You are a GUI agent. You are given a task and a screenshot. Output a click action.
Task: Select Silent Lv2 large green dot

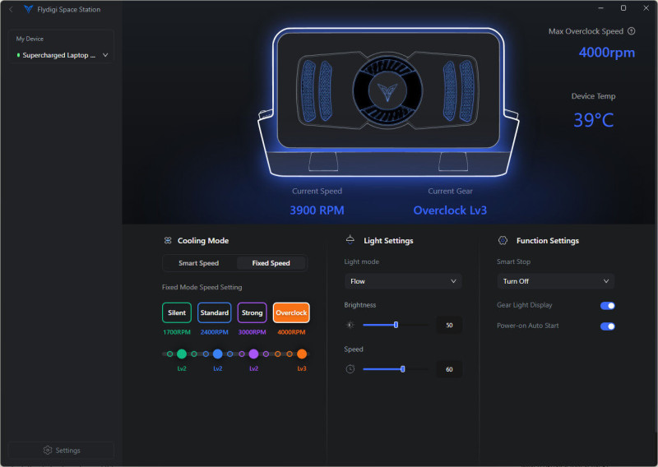pos(182,354)
